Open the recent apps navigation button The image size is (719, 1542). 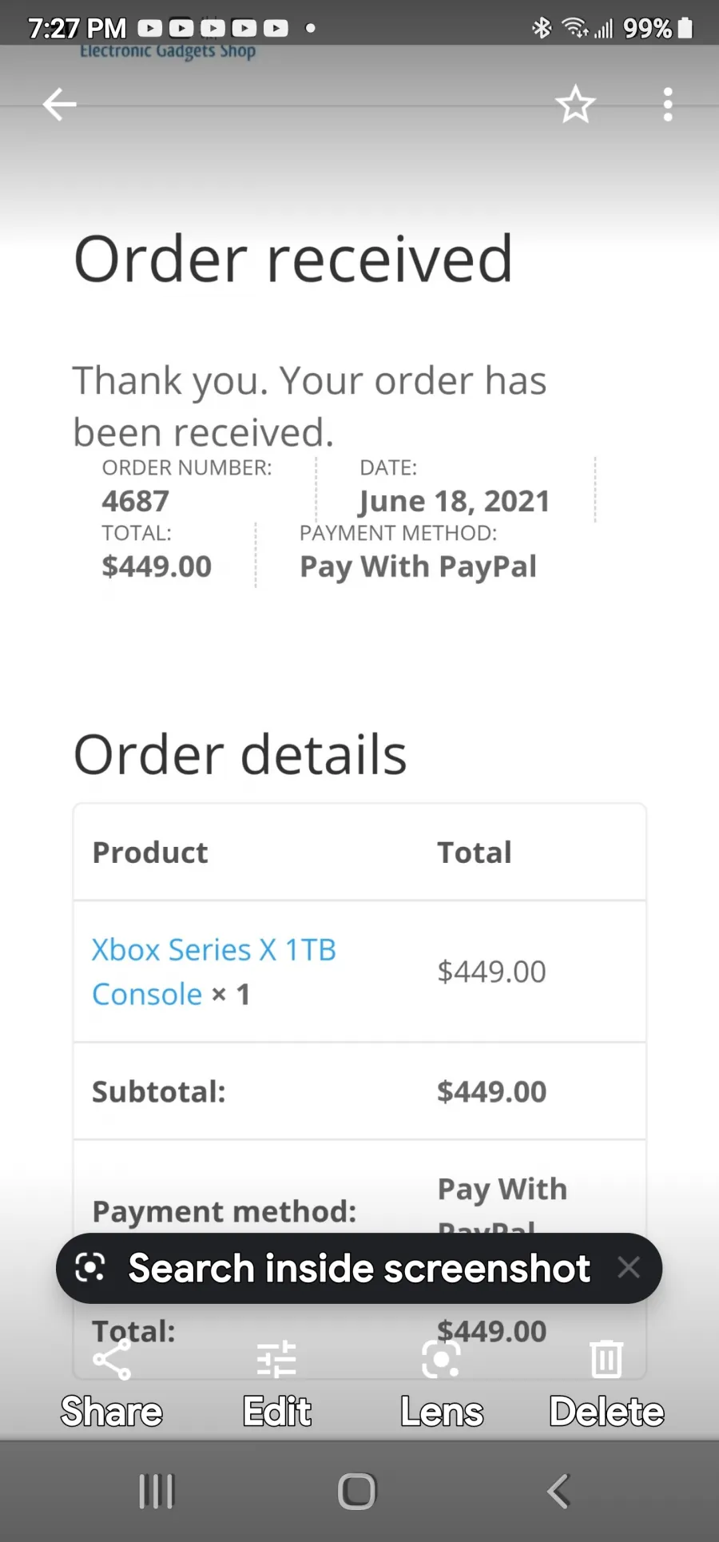[x=157, y=1491]
